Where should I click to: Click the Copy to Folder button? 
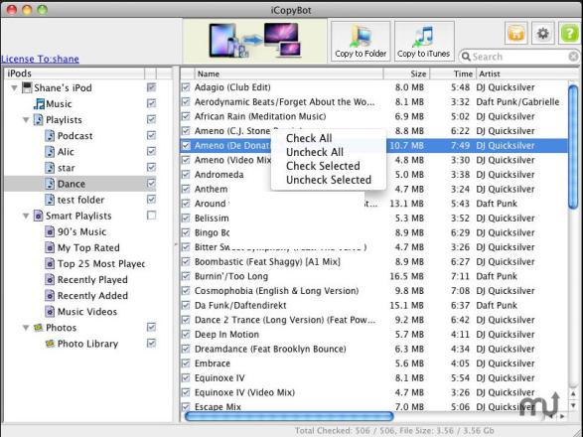[x=361, y=41]
